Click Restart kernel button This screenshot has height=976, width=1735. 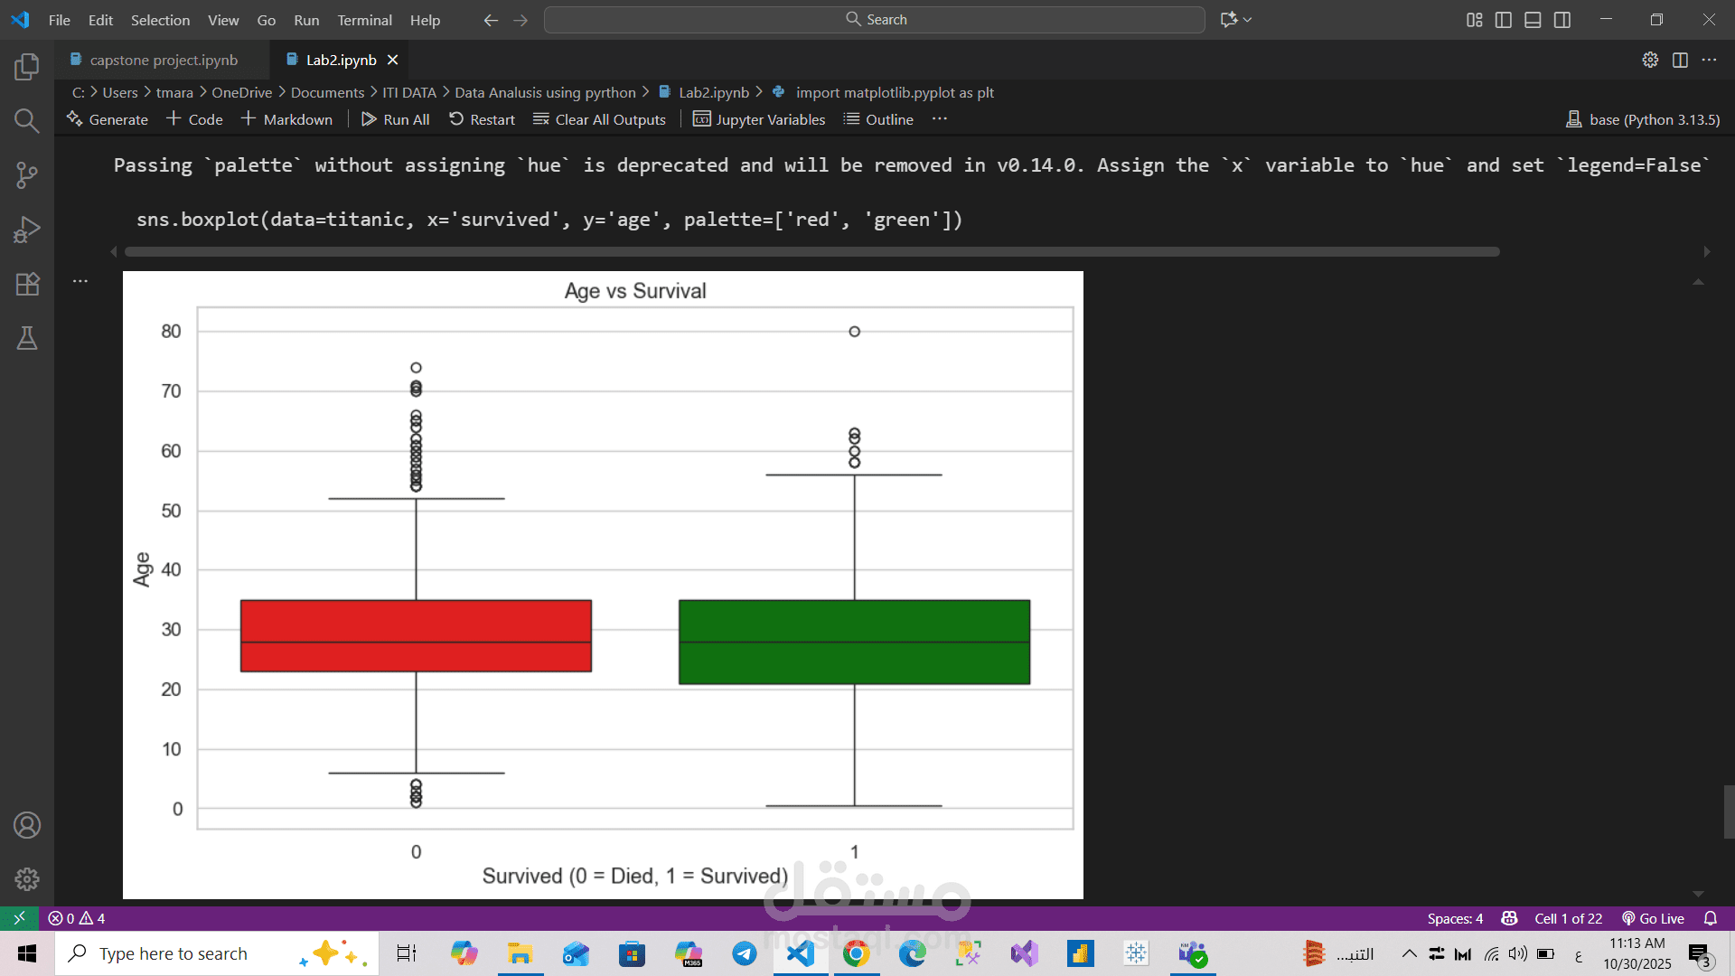click(x=483, y=119)
